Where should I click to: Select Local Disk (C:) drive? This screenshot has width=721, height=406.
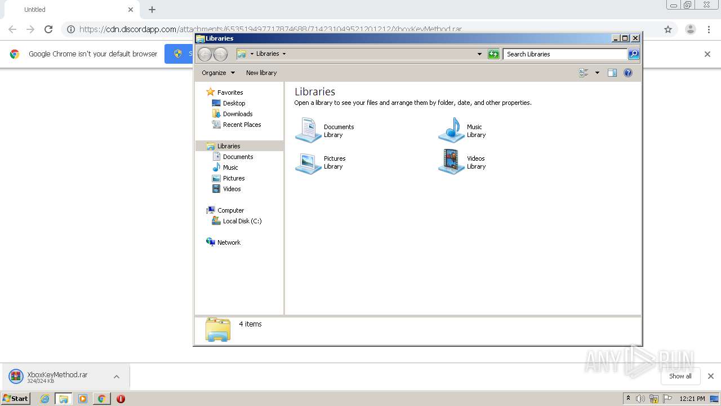tap(242, 221)
